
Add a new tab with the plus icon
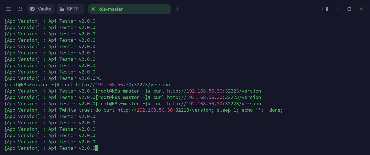point(178,9)
